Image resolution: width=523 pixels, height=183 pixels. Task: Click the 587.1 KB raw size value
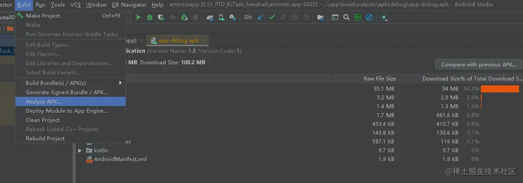383,142
